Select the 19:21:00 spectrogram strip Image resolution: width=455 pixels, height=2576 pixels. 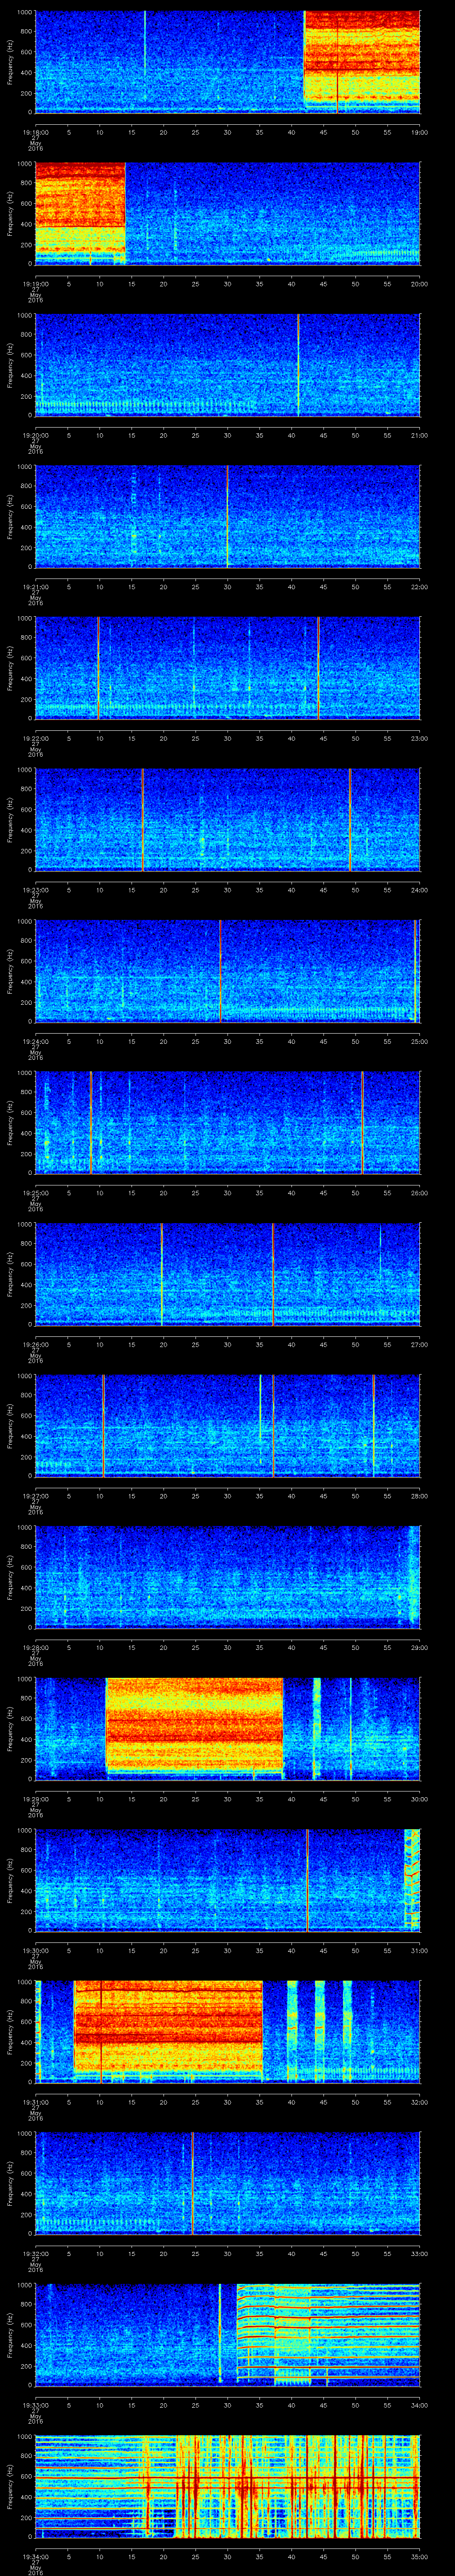click(x=227, y=516)
